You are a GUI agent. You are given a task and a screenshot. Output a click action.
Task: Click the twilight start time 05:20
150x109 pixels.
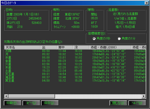(x=94, y=18)
